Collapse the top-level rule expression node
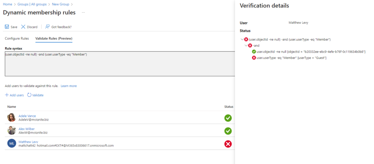The height and width of the screenshot is (164, 374). [x=243, y=39]
